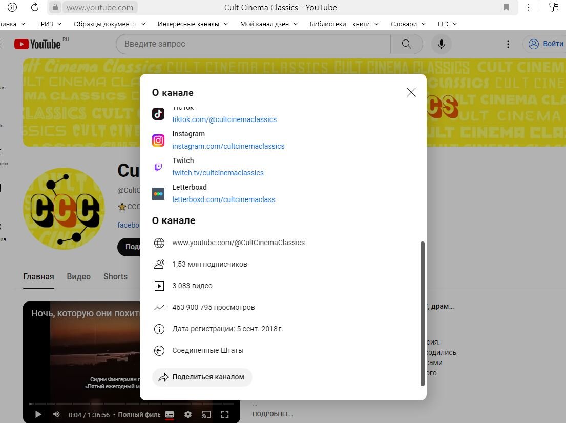This screenshot has width=566, height=423.
Task: Focus the Введите запрос search field
Action: click(x=253, y=44)
